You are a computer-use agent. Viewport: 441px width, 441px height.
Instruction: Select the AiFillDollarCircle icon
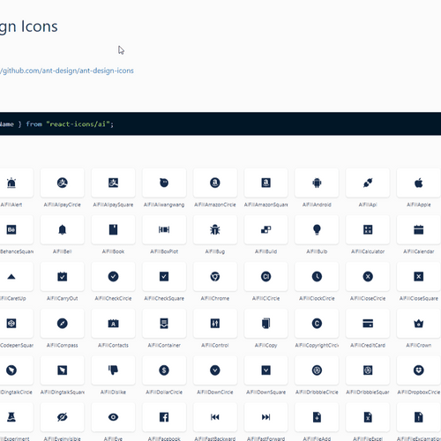point(164,370)
